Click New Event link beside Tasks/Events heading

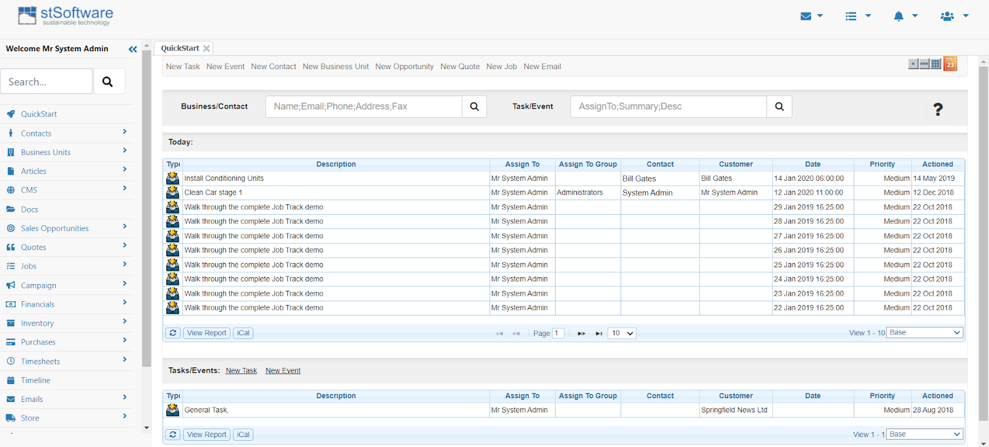tap(283, 370)
